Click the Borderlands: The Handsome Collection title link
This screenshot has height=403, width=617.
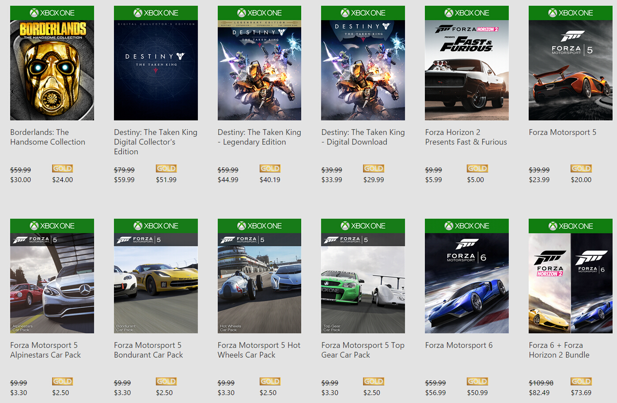[x=48, y=137]
